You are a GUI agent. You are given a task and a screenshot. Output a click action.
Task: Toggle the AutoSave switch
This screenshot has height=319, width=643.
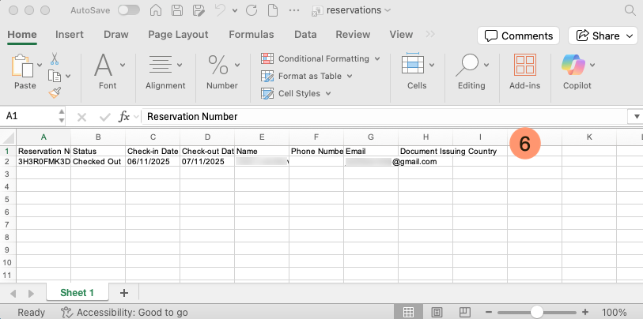[128, 10]
